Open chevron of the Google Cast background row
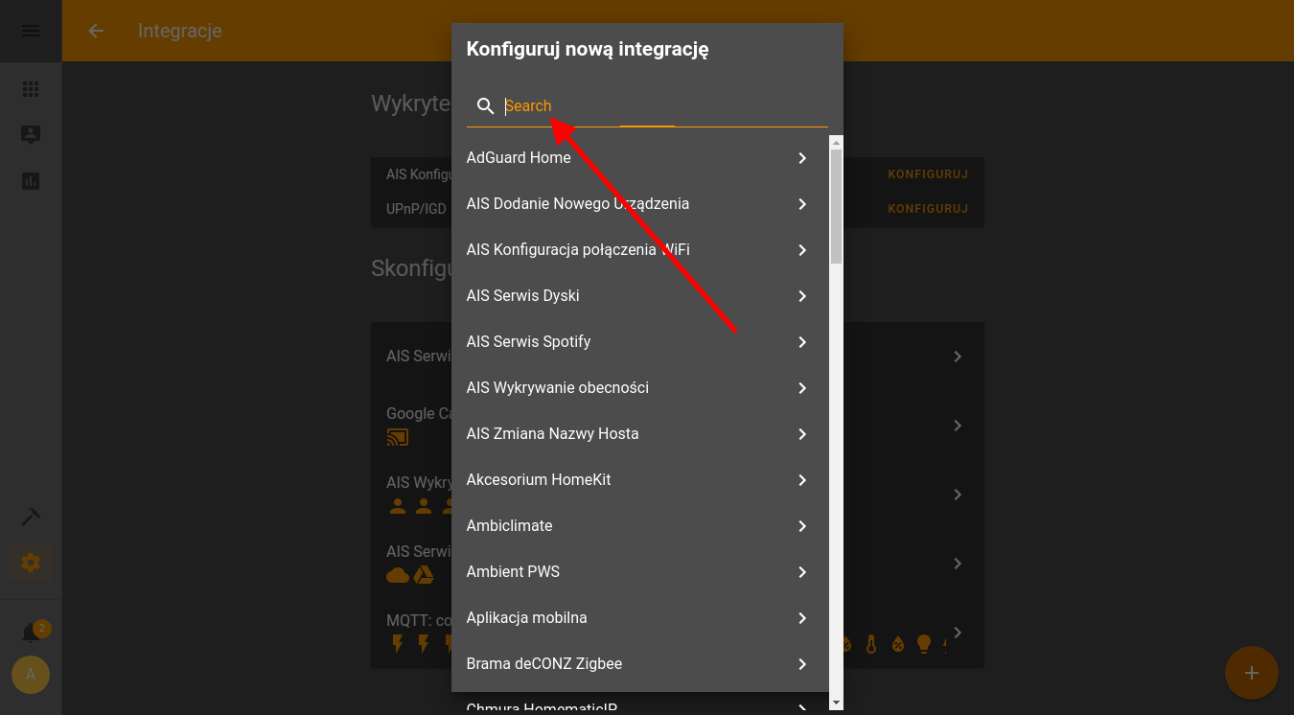The height and width of the screenshot is (715, 1294). (x=958, y=426)
